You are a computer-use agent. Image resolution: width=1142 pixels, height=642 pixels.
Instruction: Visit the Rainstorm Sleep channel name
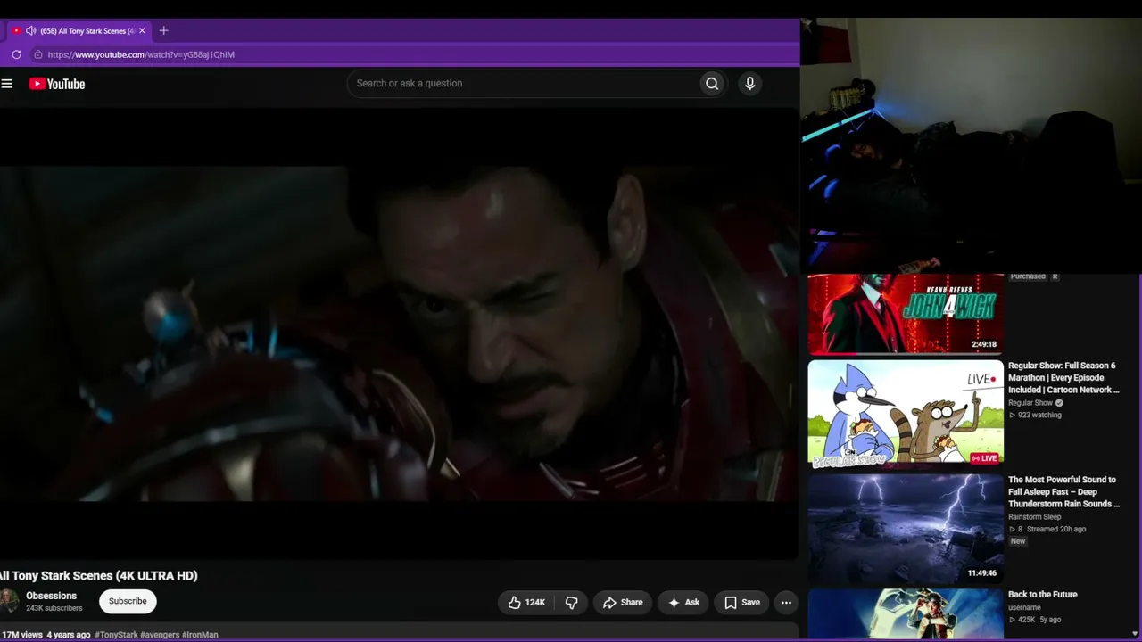[x=1035, y=517]
